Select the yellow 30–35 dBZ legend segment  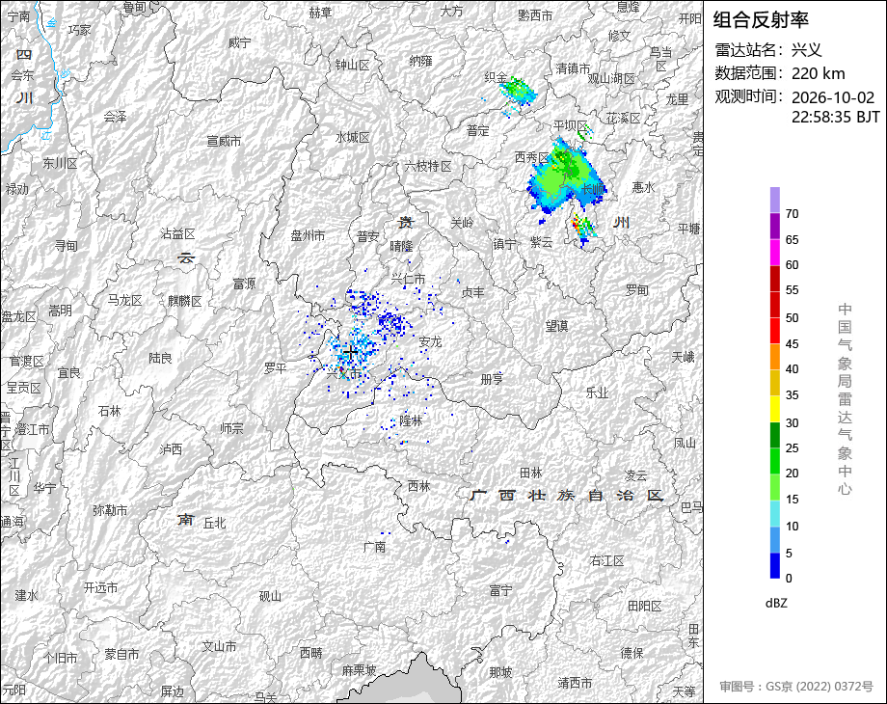774,409
